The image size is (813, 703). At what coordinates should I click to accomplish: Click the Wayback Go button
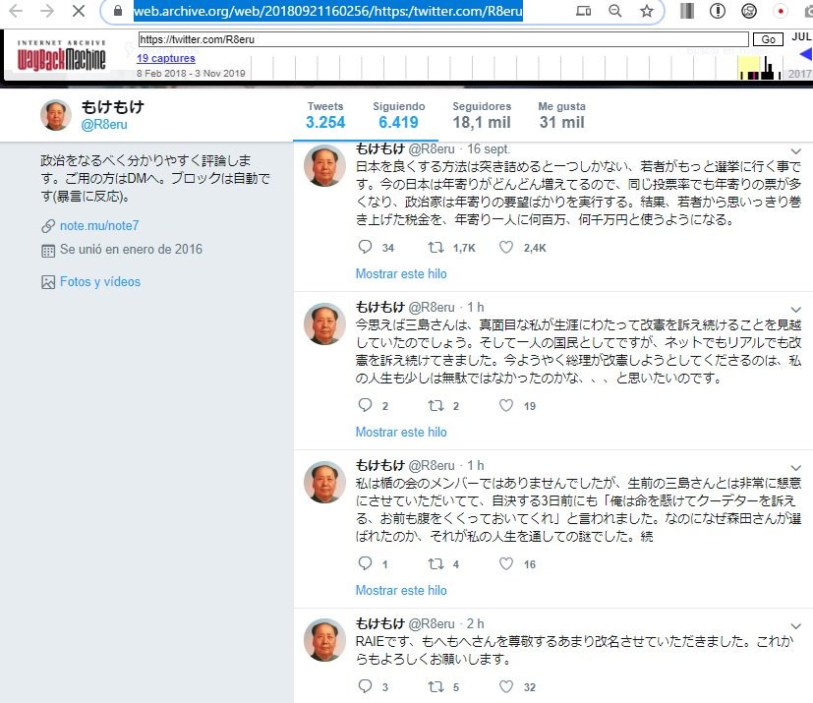tap(768, 39)
